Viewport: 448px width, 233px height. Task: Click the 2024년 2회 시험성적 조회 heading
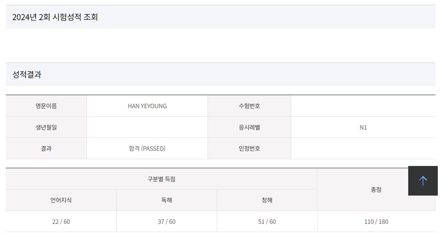(x=55, y=17)
